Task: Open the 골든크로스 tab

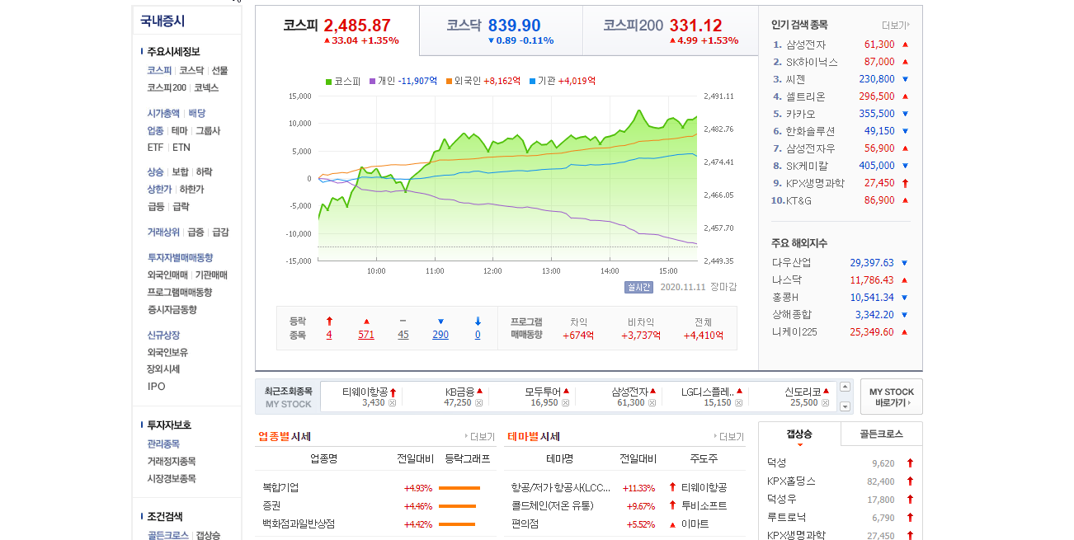Action: [x=881, y=434]
